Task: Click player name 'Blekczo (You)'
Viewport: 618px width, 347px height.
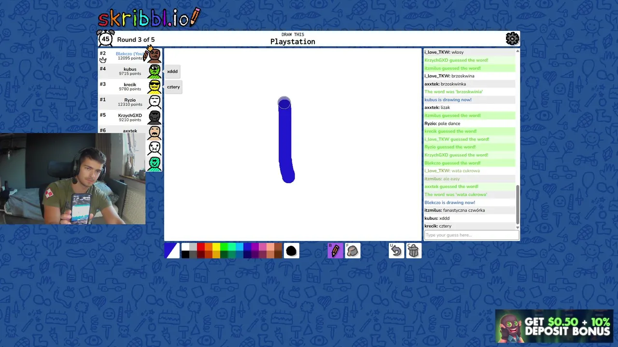Action: coord(130,53)
